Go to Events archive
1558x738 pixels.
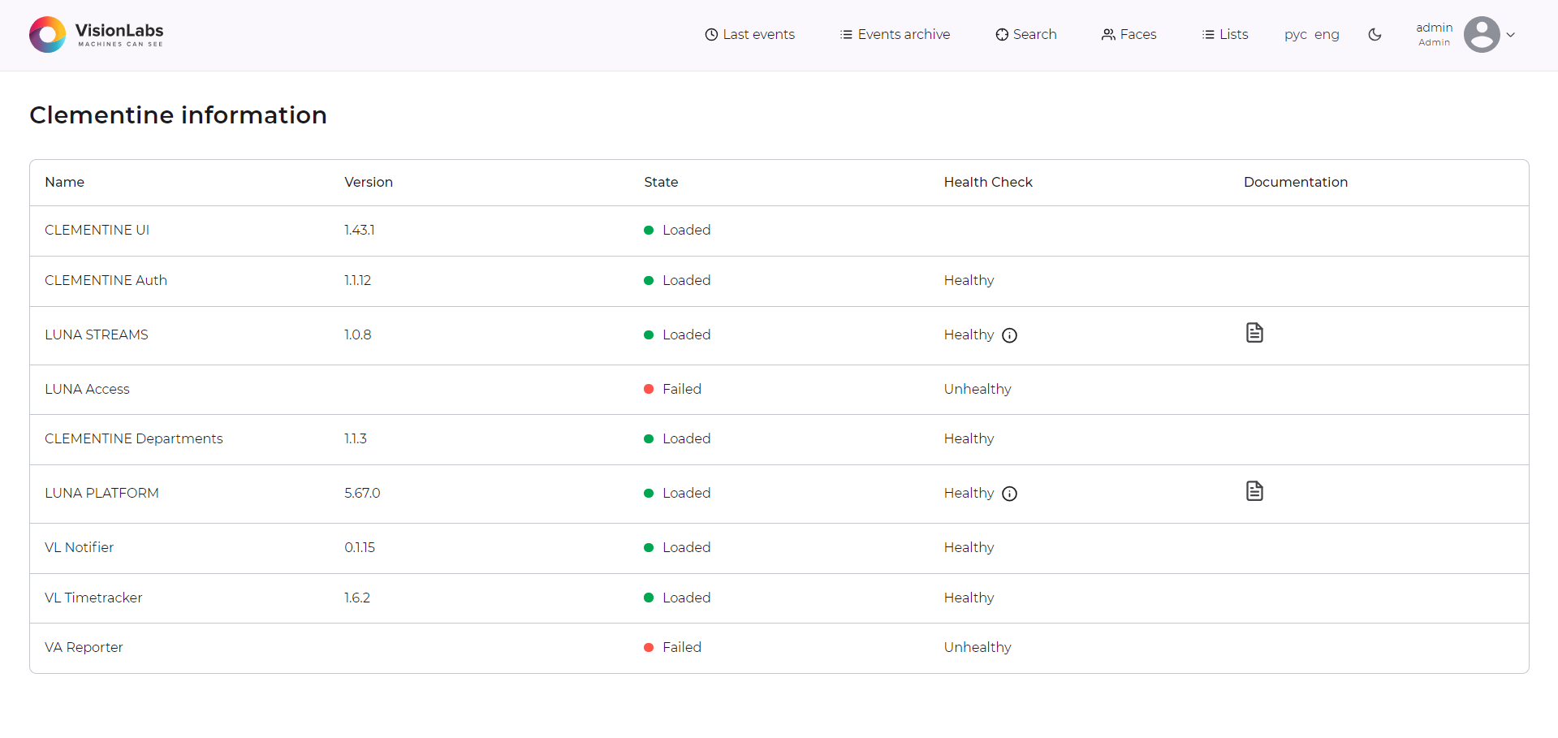pyautogui.click(x=895, y=35)
